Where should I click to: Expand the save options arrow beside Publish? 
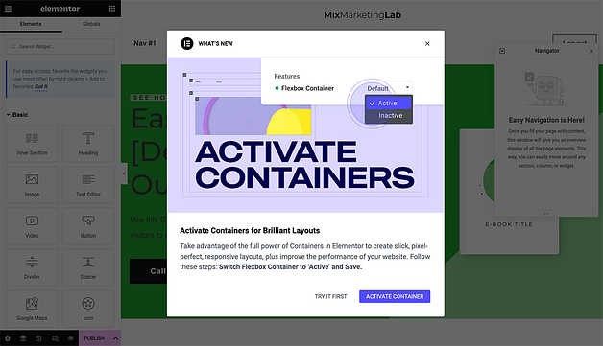[115, 338]
